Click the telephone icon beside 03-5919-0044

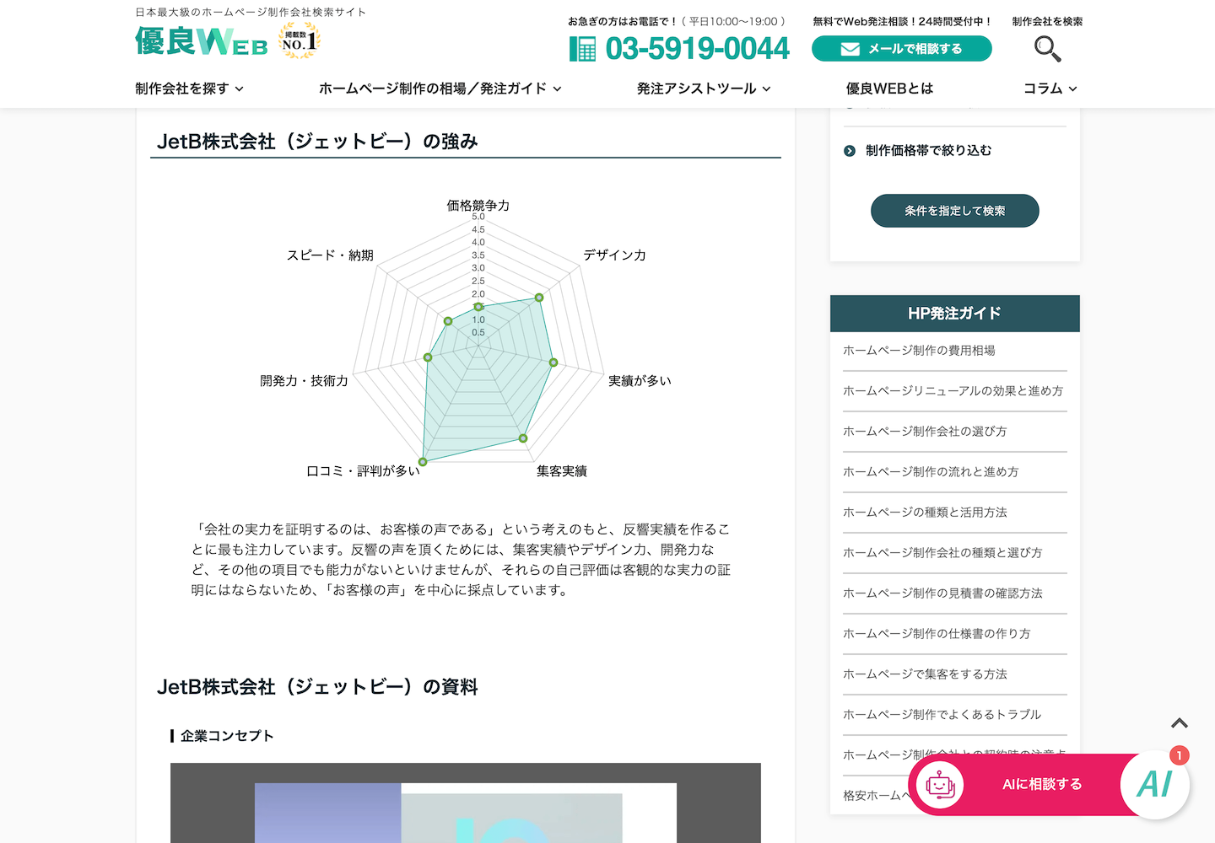pos(582,49)
